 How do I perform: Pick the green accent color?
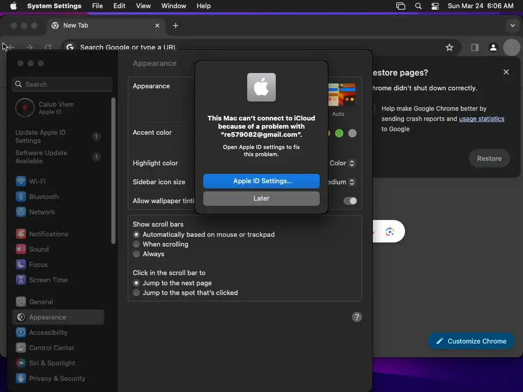339,133
